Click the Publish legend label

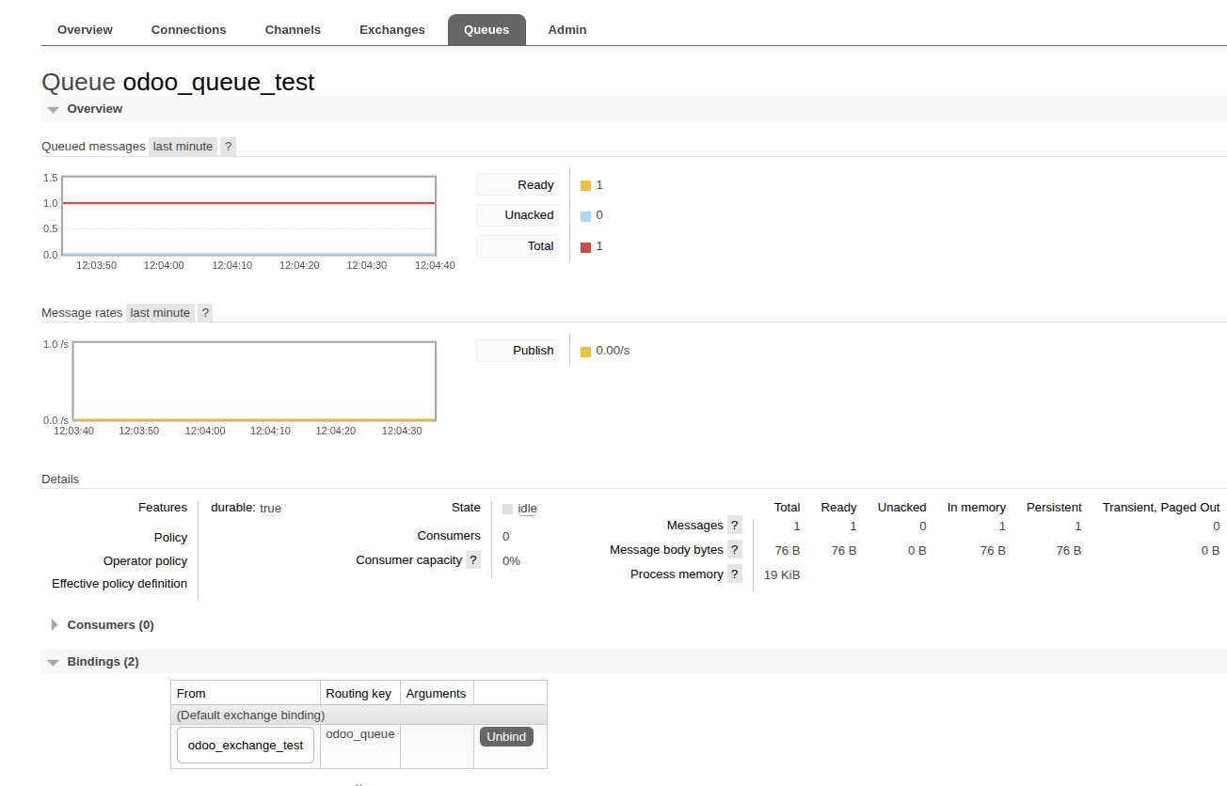[518, 351]
